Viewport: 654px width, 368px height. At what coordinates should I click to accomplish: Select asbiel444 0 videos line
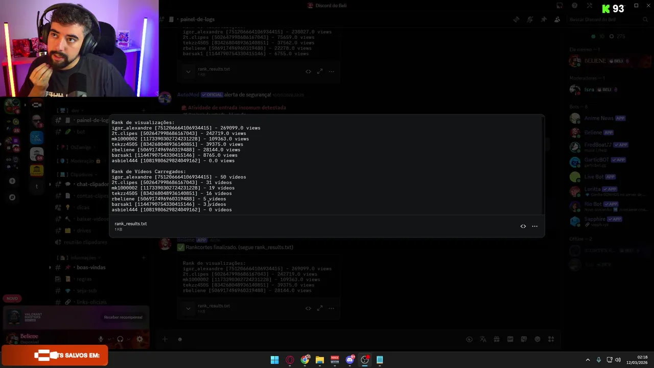pyautogui.click(x=172, y=210)
